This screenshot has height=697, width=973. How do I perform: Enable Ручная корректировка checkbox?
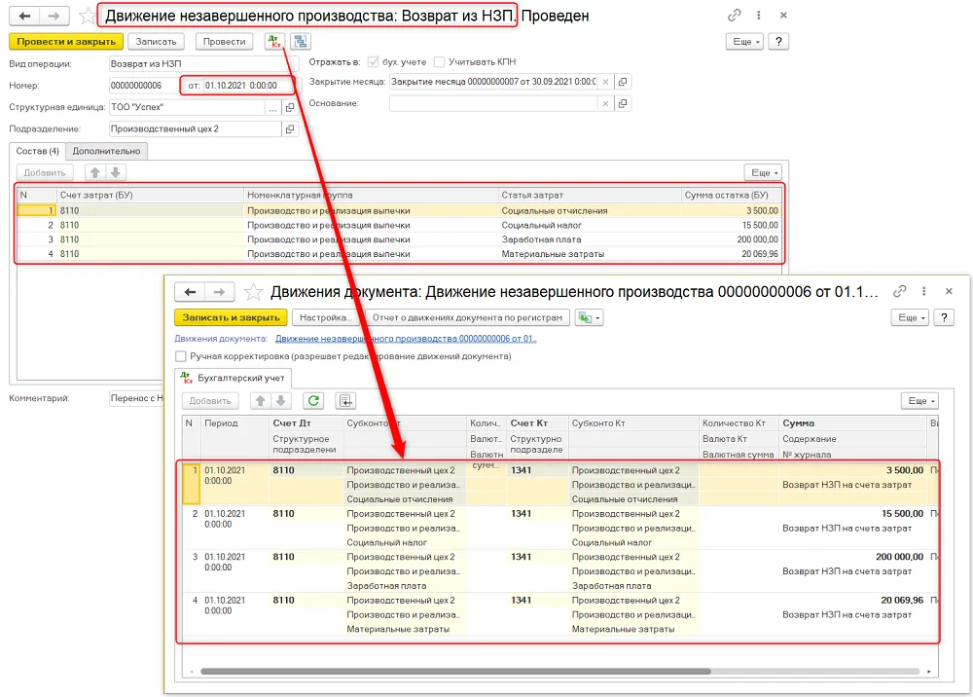tap(181, 356)
